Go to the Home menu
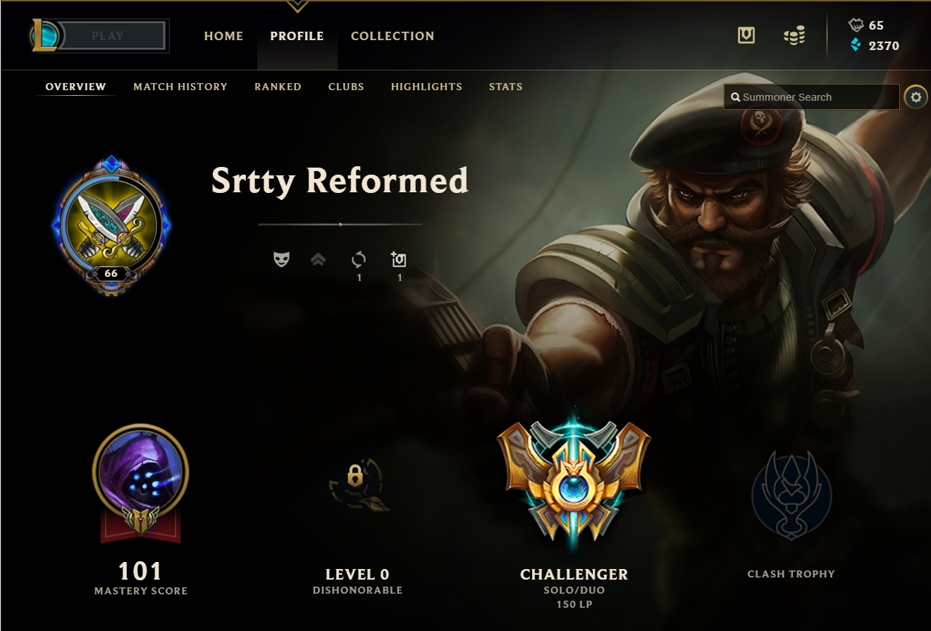Viewport: 931px width, 631px height. [x=223, y=36]
